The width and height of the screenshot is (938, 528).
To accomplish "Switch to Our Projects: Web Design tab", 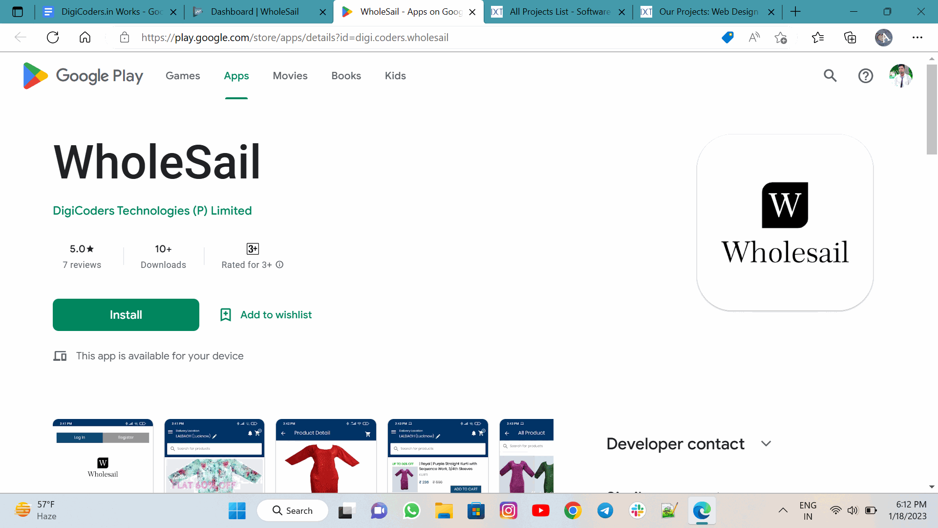I will pyautogui.click(x=706, y=12).
